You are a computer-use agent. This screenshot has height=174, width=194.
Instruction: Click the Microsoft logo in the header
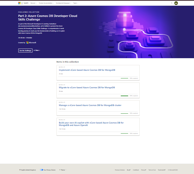tap(19, 3)
